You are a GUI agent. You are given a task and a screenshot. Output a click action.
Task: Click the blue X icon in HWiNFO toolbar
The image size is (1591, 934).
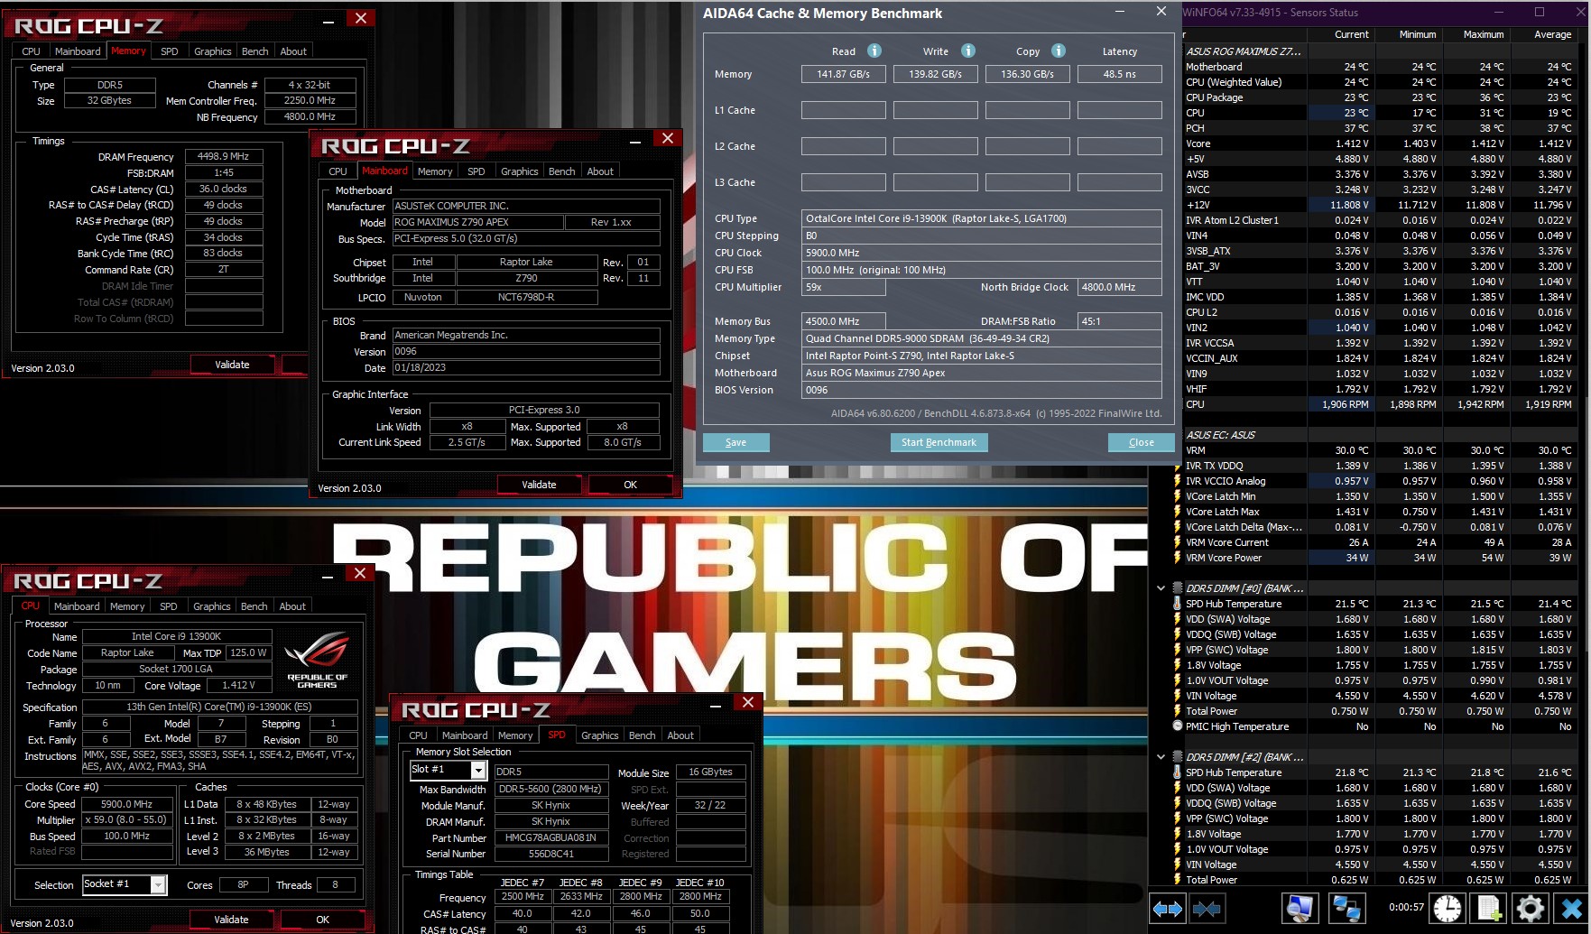click(x=1572, y=908)
